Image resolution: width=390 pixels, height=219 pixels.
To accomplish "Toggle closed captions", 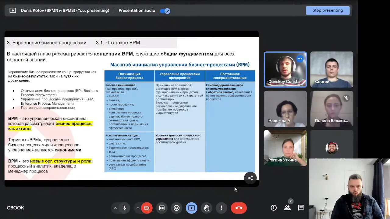I will point(162,208).
